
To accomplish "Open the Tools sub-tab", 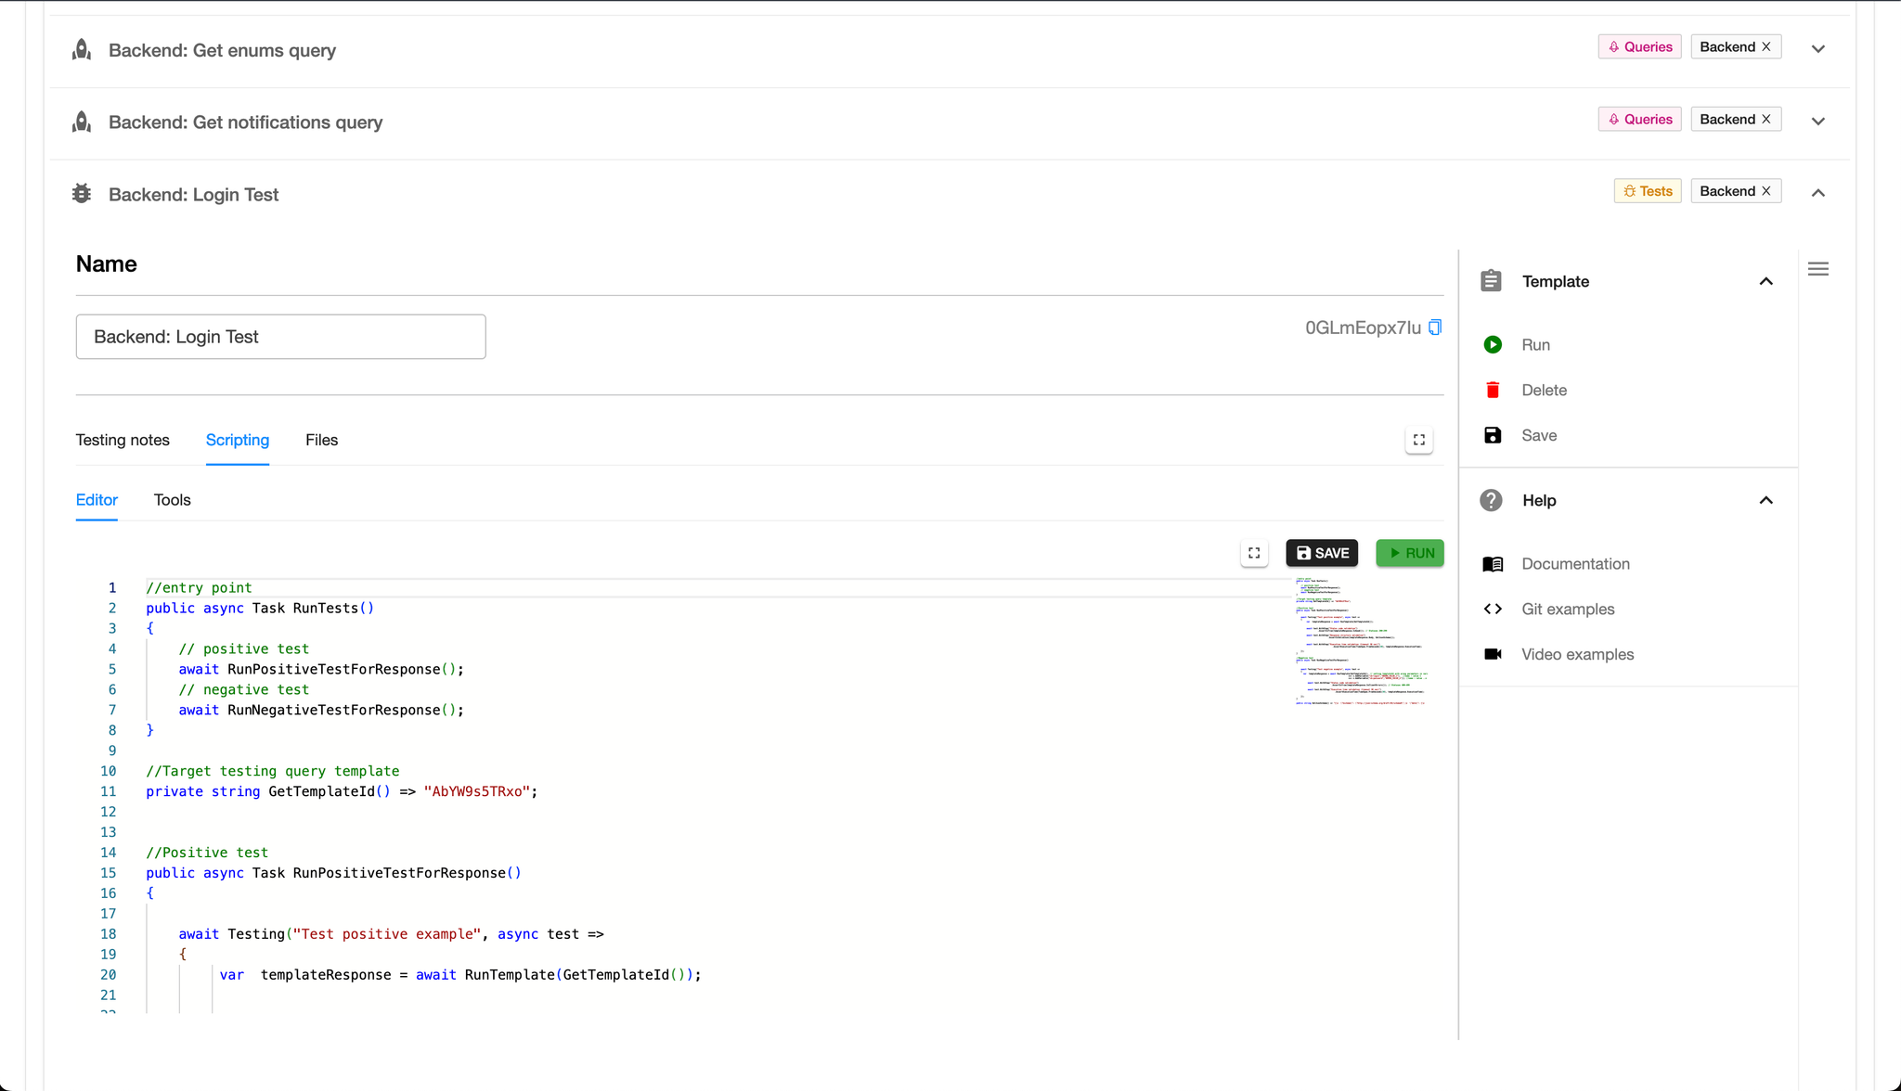I will 172,500.
